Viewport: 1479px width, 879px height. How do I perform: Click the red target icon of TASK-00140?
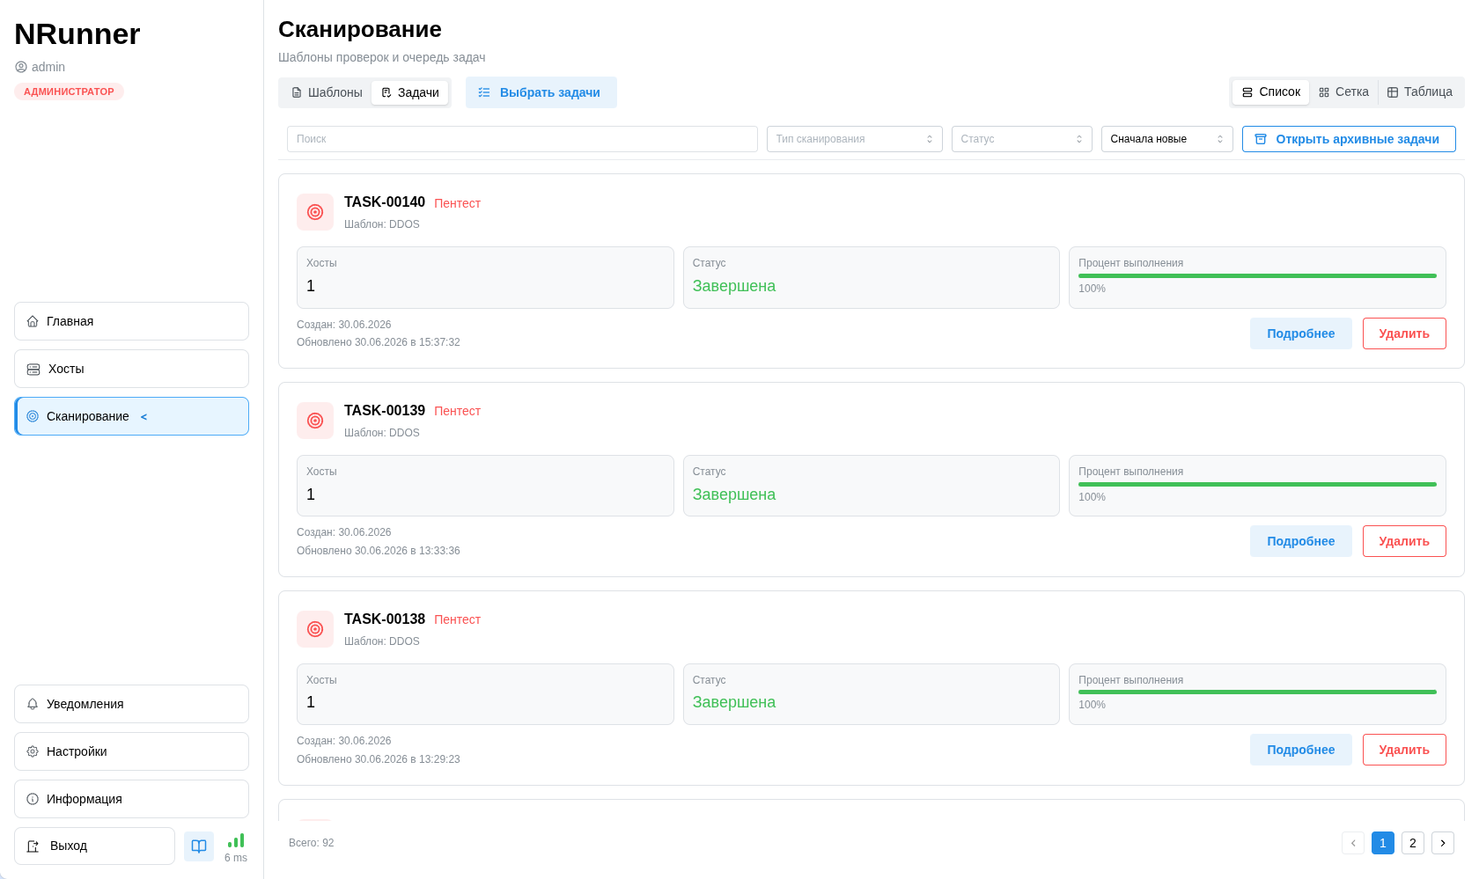pos(315,212)
